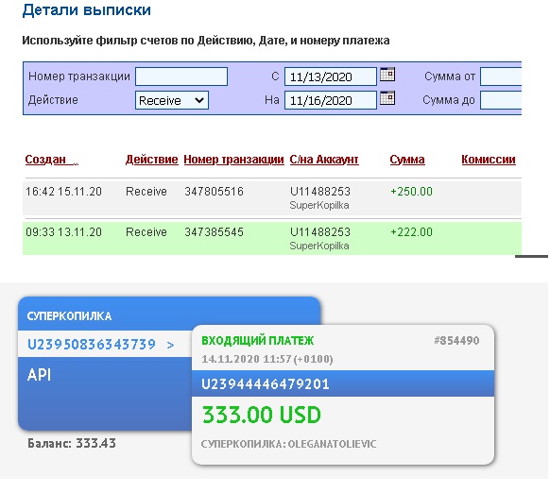Image resolution: width=550 pixels, height=493 pixels.
Task: Click the 333.00 USD incoming payment amount
Action: pyautogui.click(x=262, y=415)
